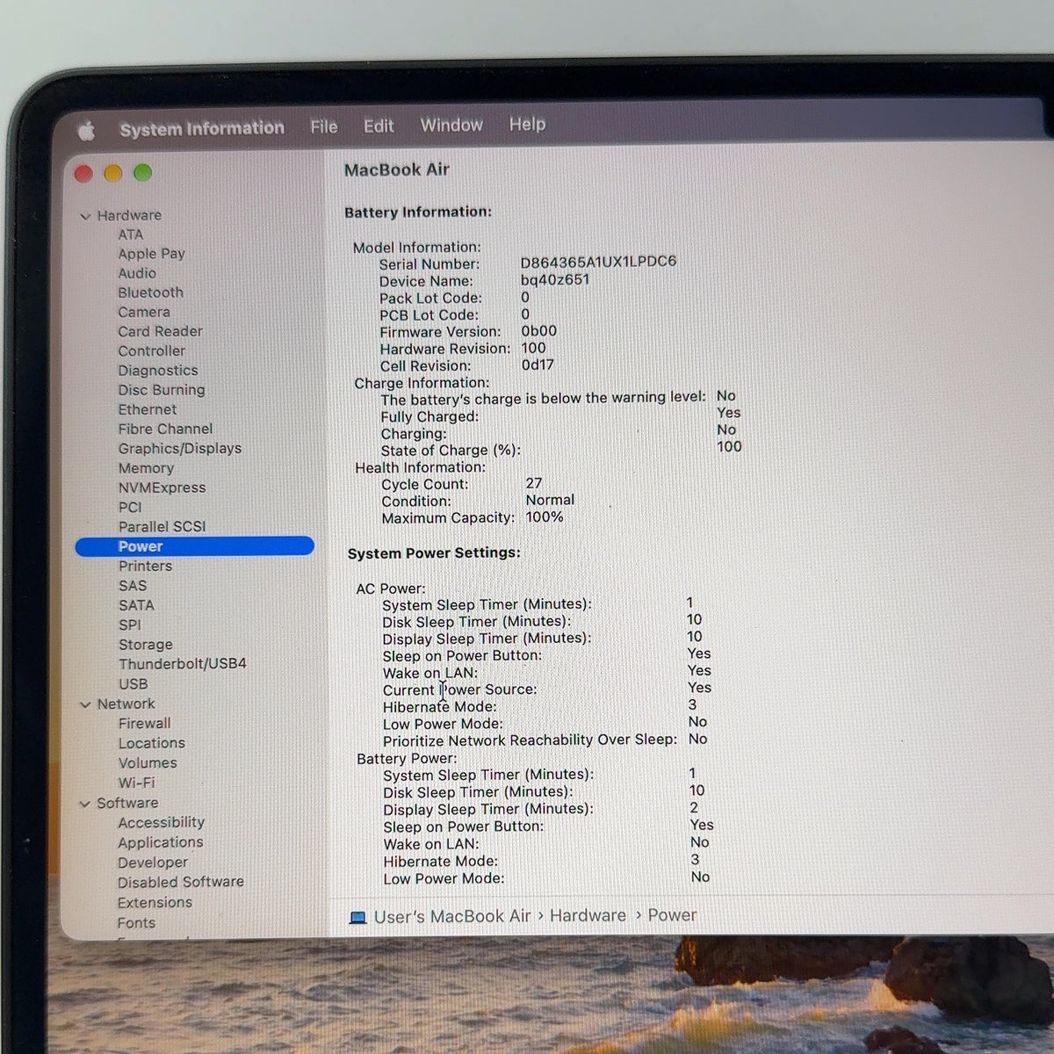Click the Firmware Version value 0b00
The image size is (1054, 1054).
pos(538,331)
